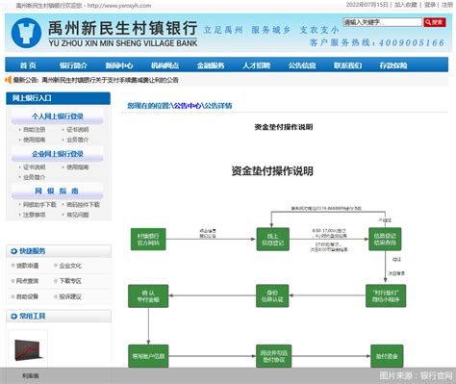Click the 个人网上银行登录 button
The image size is (456, 384).
coord(58,116)
